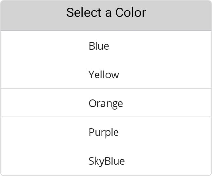Screen dimensions: 212x176
Task: Click the Yellow text label
Action: click(104, 75)
